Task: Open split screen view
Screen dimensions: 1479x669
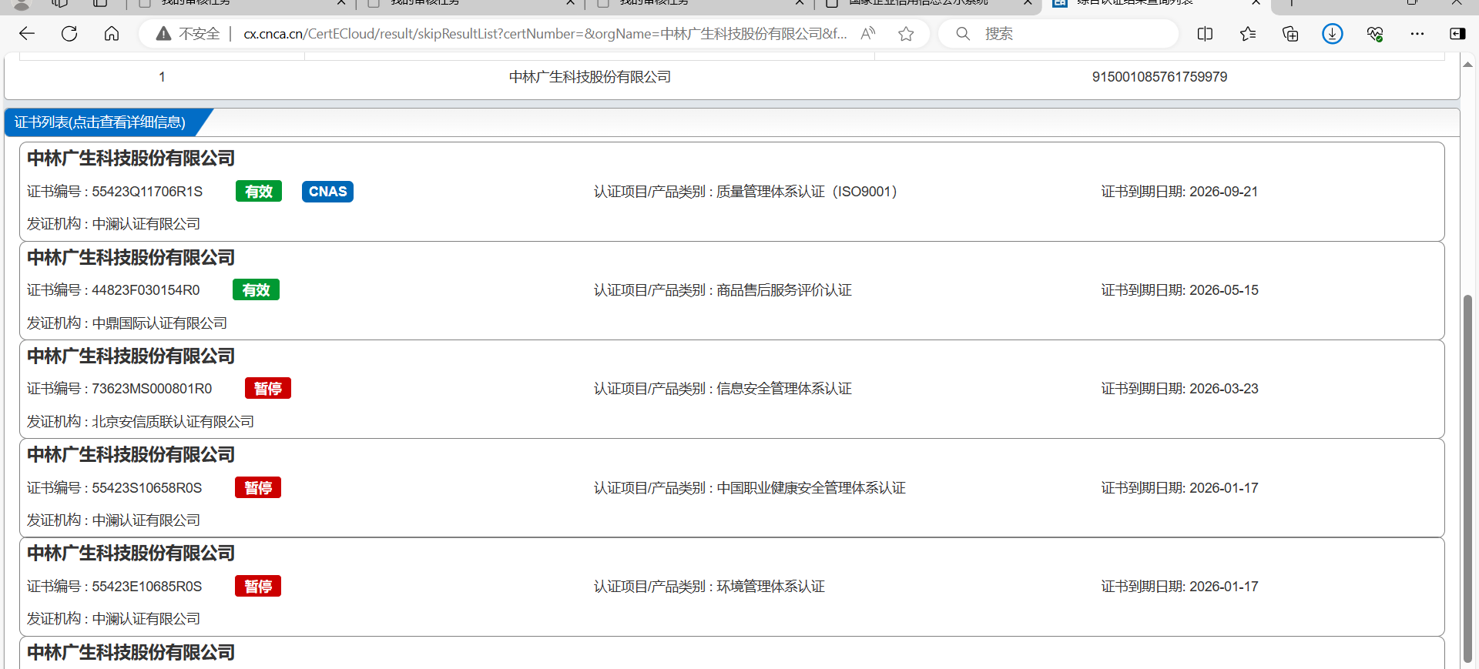Action: click(x=1206, y=34)
